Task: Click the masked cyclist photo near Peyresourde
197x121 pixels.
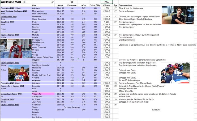Action: point(16,49)
